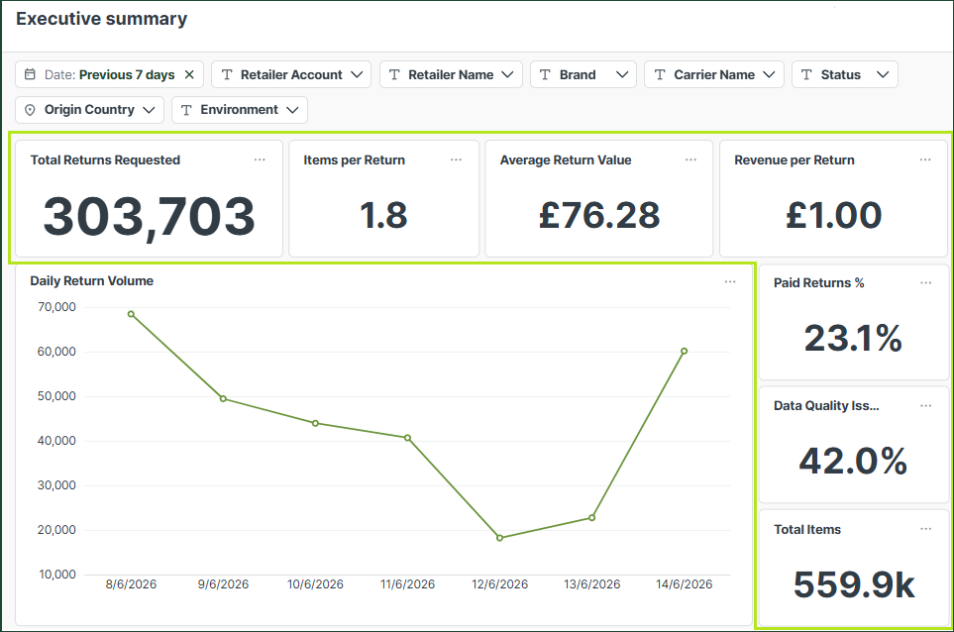The image size is (954, 632).
Task: Click the Items per Return card title
Action: click(x=354, y=159)
